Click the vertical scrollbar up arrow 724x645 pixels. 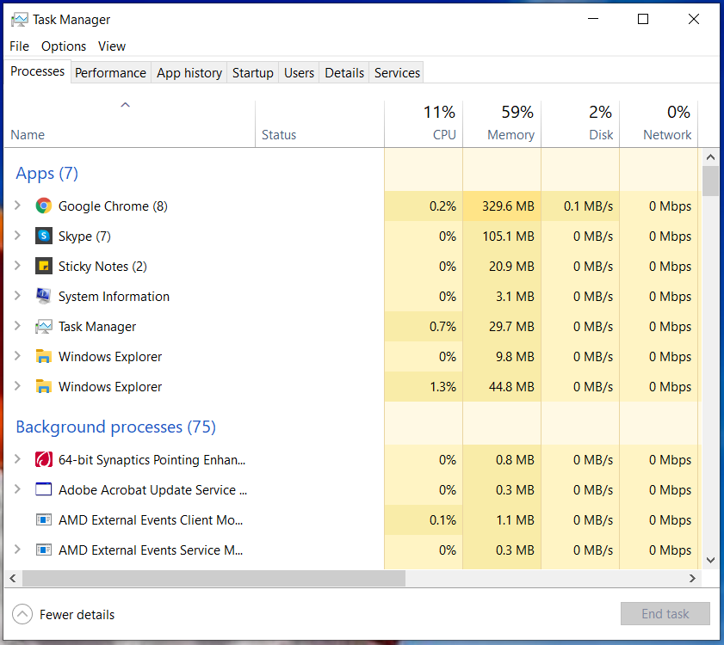(710, 157)
